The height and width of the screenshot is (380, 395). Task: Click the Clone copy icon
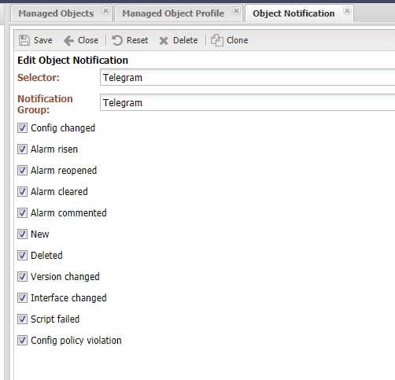coord(217,40)
